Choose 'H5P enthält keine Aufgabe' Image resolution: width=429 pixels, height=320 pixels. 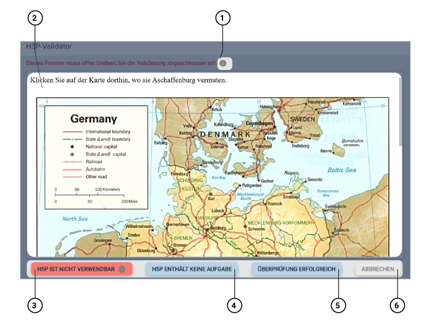[x=191, y=269]
